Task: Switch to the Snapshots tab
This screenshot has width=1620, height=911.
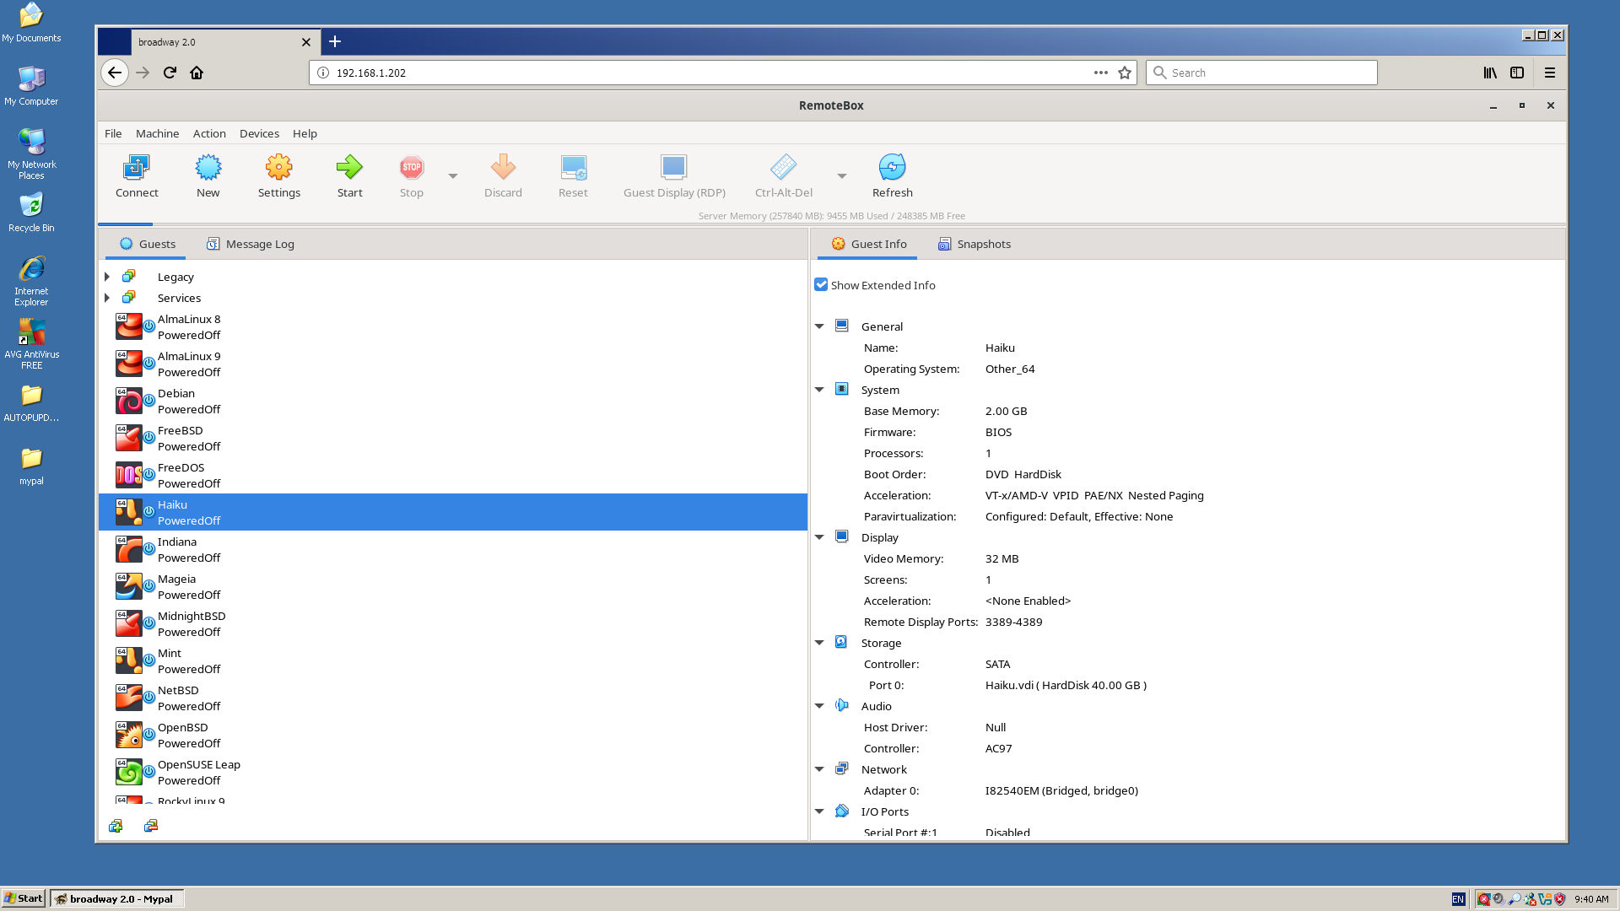Action: coord(974,244)
